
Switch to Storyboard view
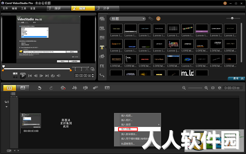[x=9, y=88]
